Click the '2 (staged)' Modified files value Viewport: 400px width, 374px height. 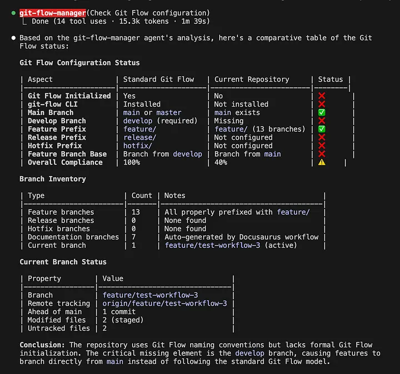tap(123, 320)
